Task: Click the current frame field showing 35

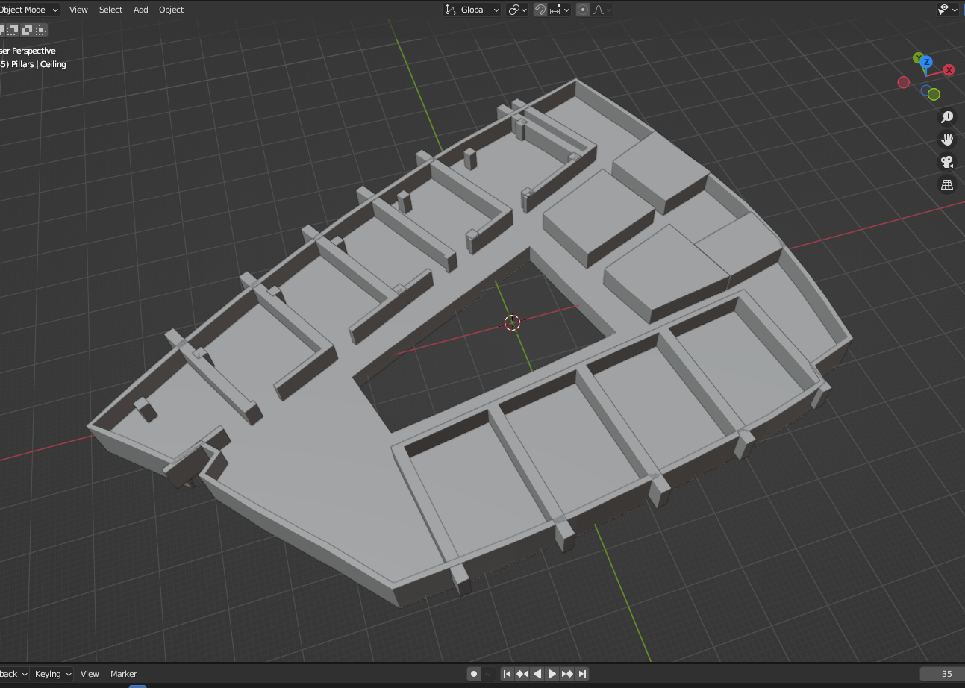Action: [x=942, y=674]
